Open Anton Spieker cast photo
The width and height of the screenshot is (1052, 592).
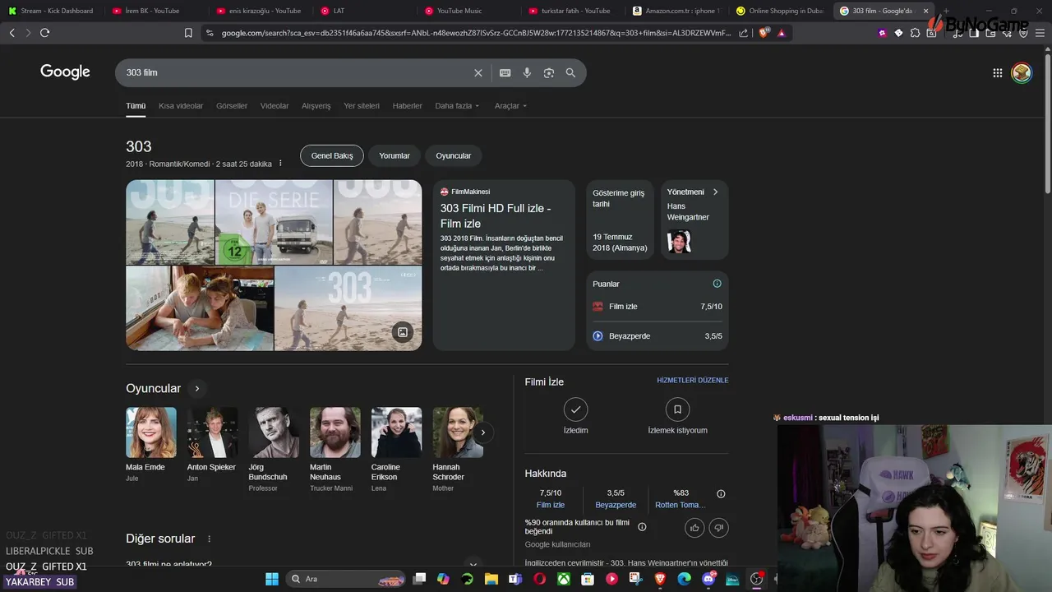tap(212, 432)
